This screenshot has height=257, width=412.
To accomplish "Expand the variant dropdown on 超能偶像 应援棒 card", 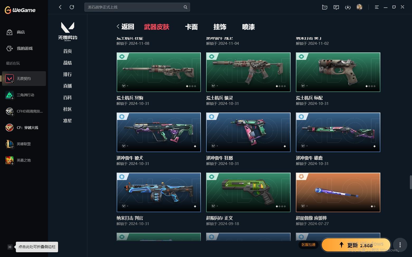I will click(x=303, y=206).
